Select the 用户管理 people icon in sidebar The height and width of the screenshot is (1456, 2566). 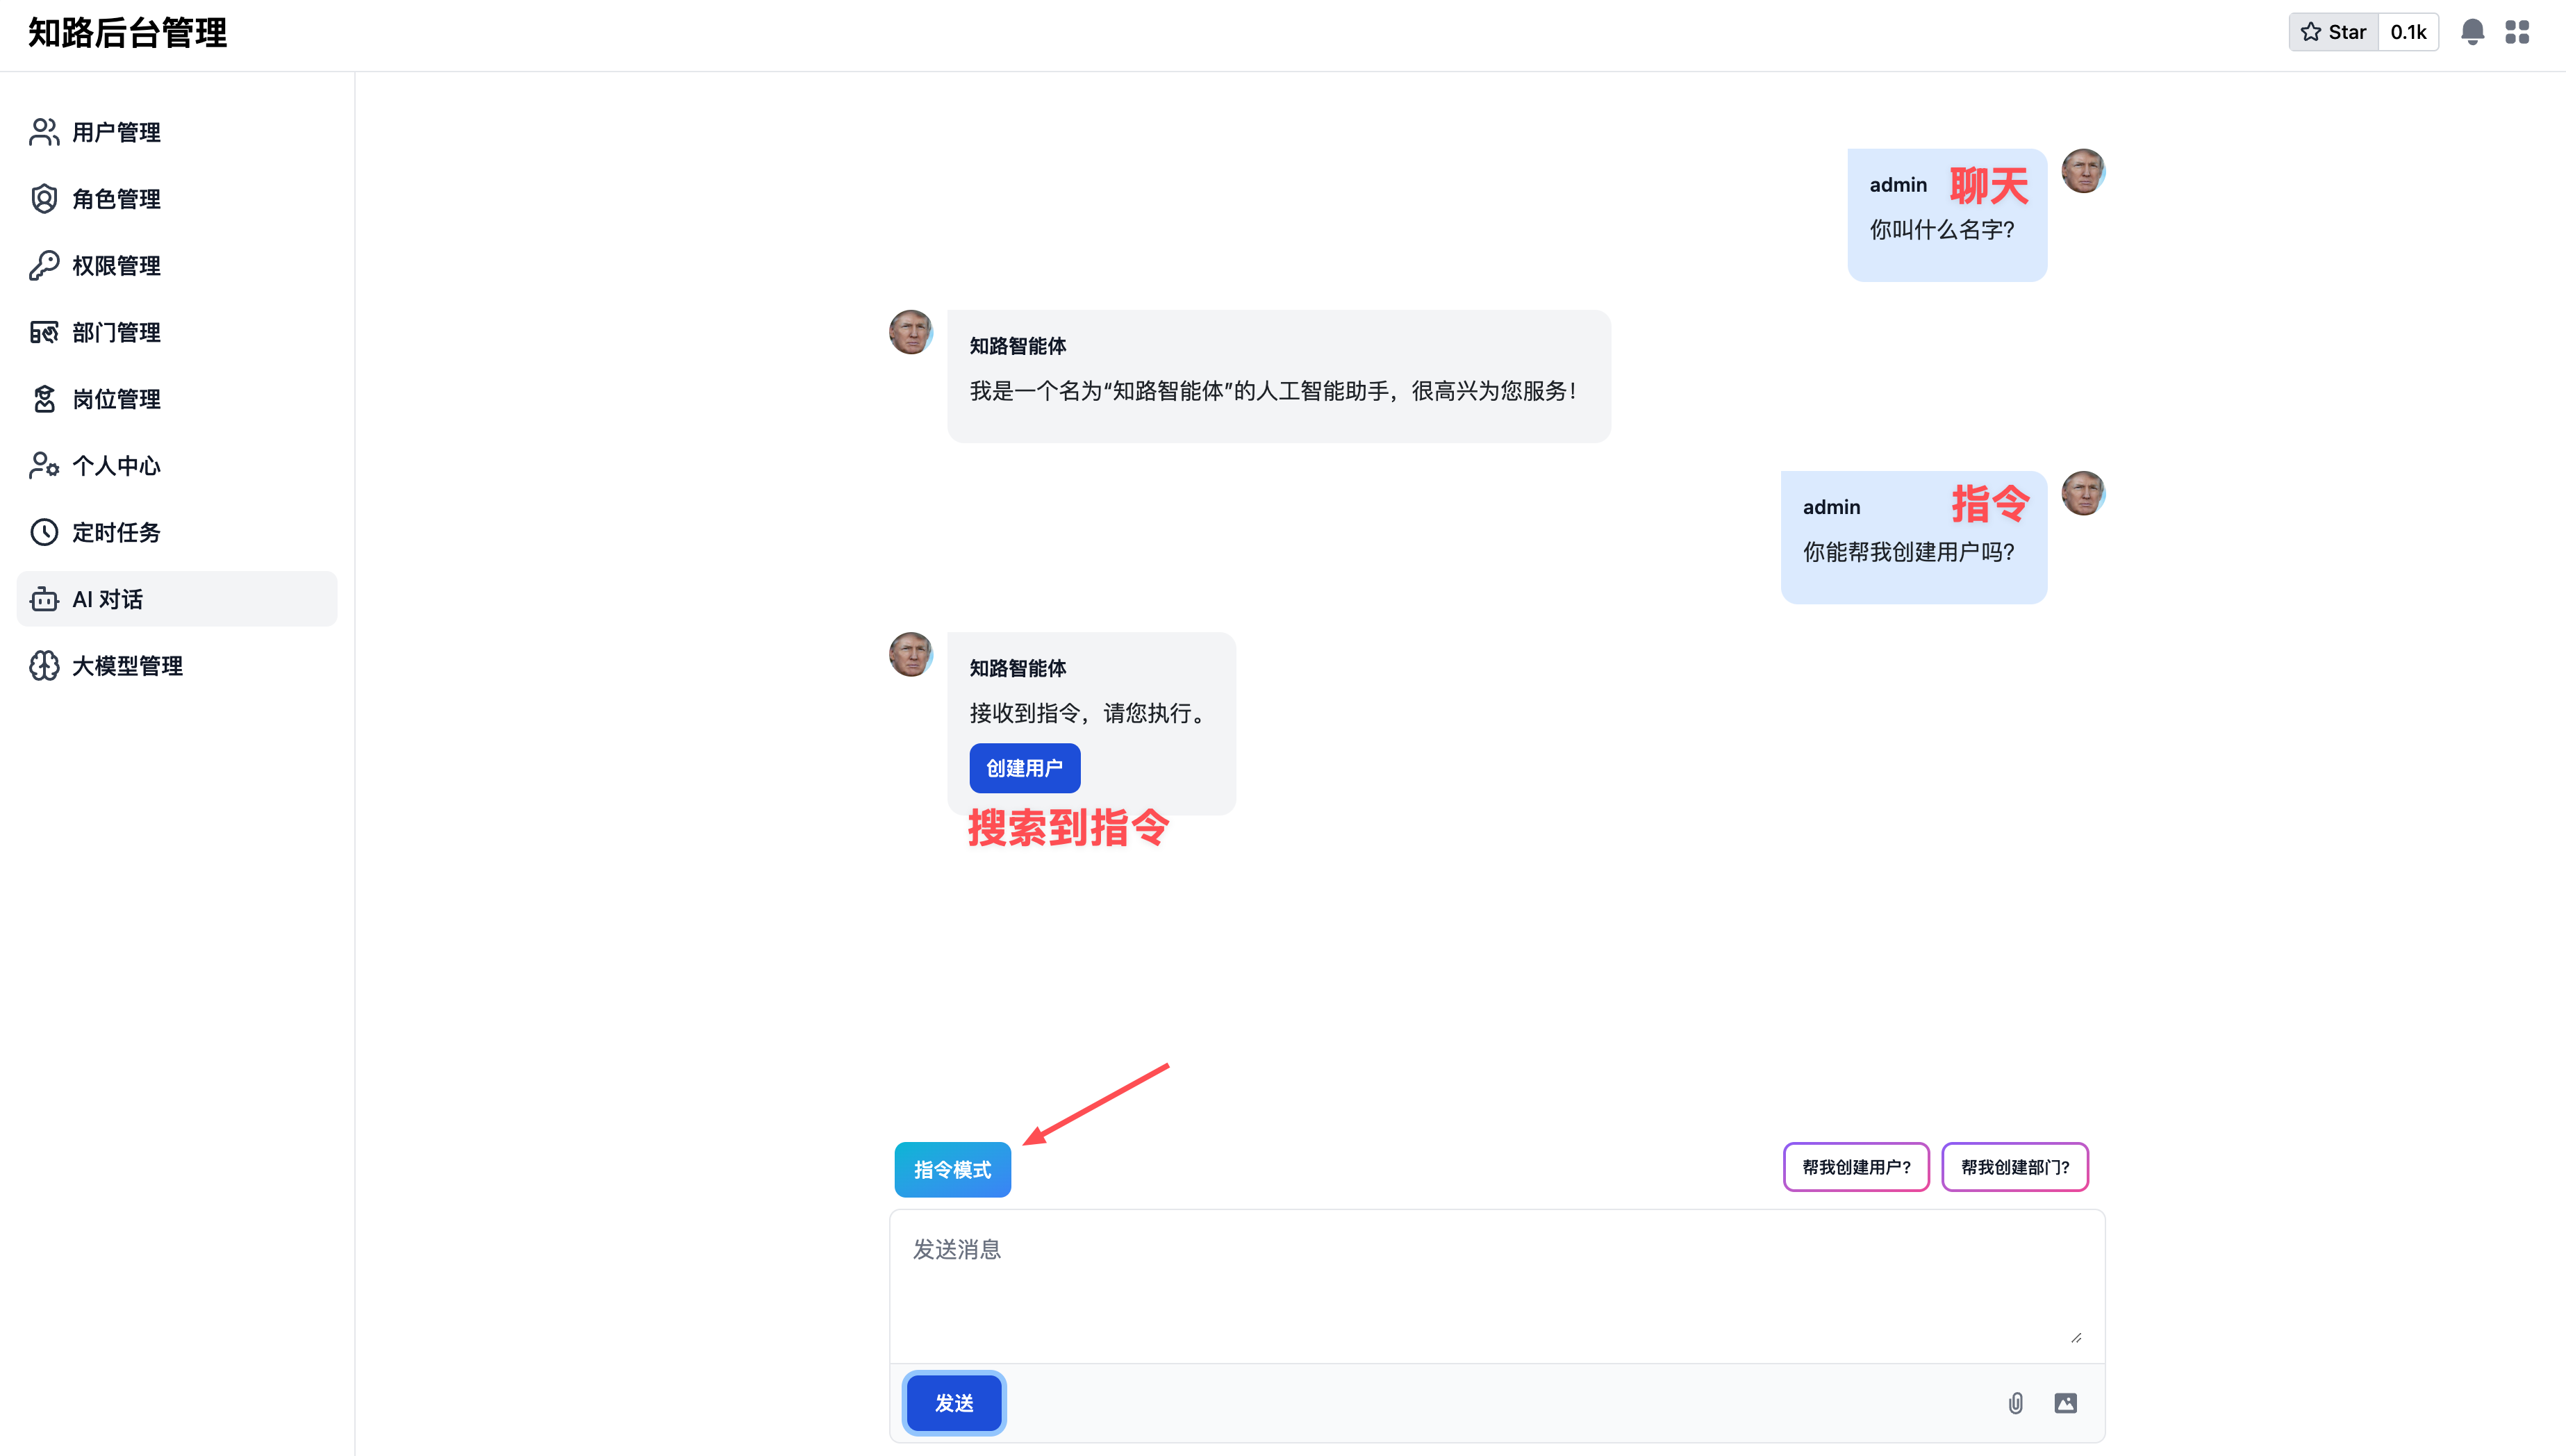[44, 131]
